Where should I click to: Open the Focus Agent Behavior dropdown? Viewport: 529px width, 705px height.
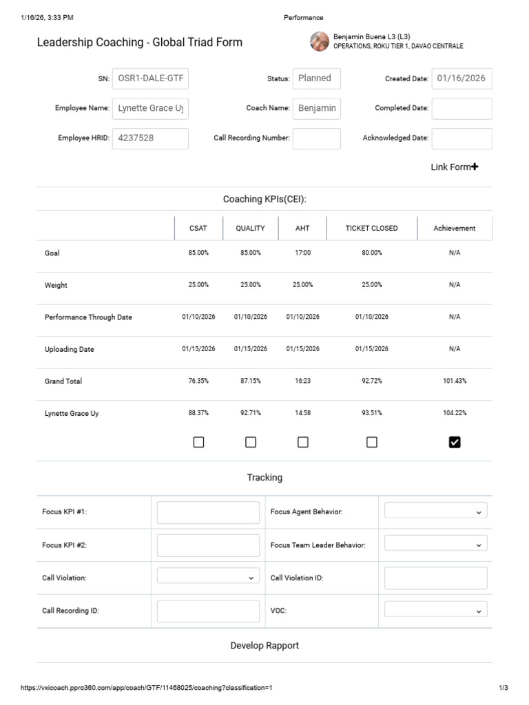click(435, 511)
